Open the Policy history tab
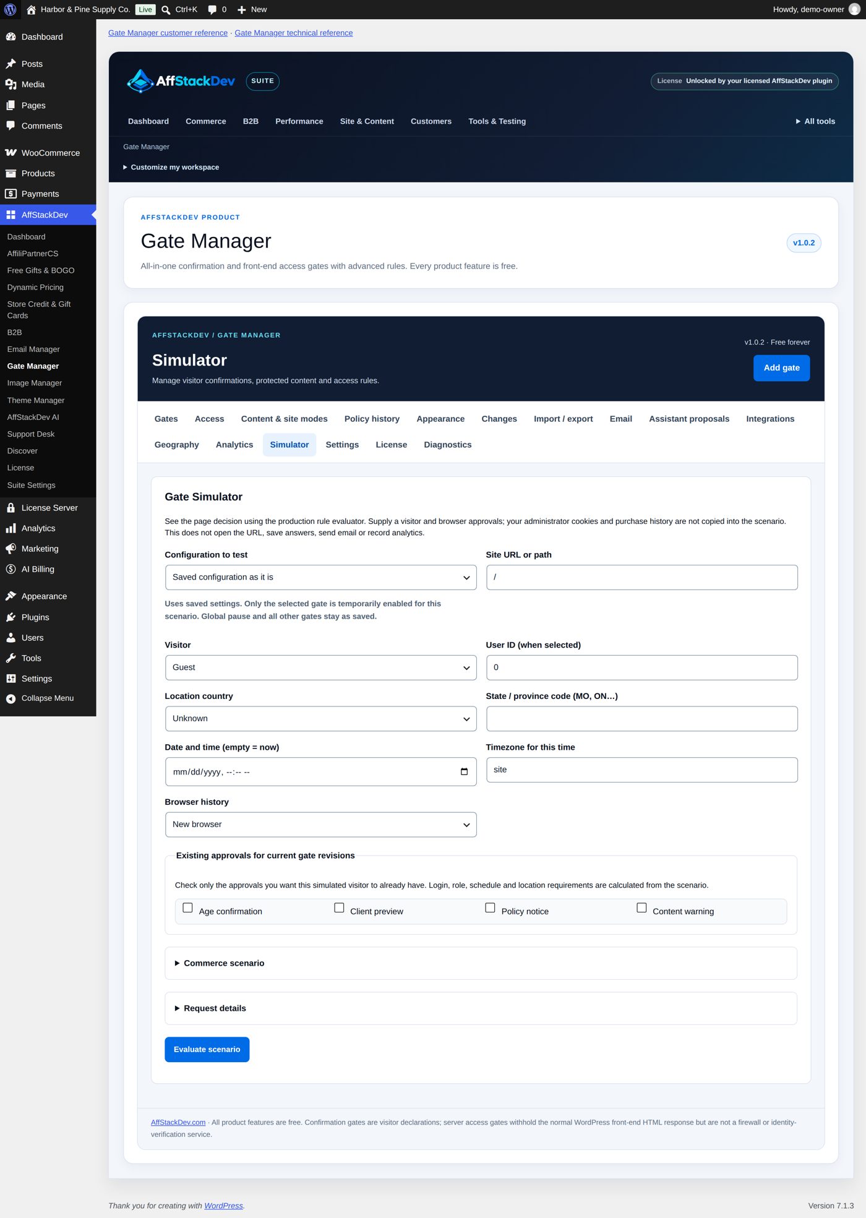This screenshot has height=1218, width=866. pyautogui.click(x=372, y=419)
